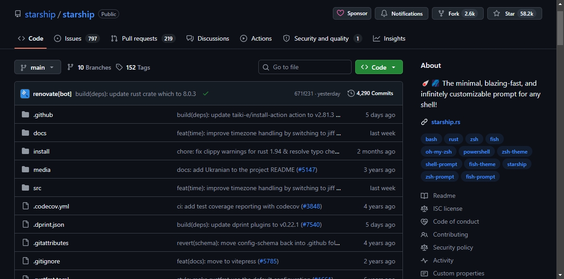Click the scale icon beside ISC license

[424, 208]
